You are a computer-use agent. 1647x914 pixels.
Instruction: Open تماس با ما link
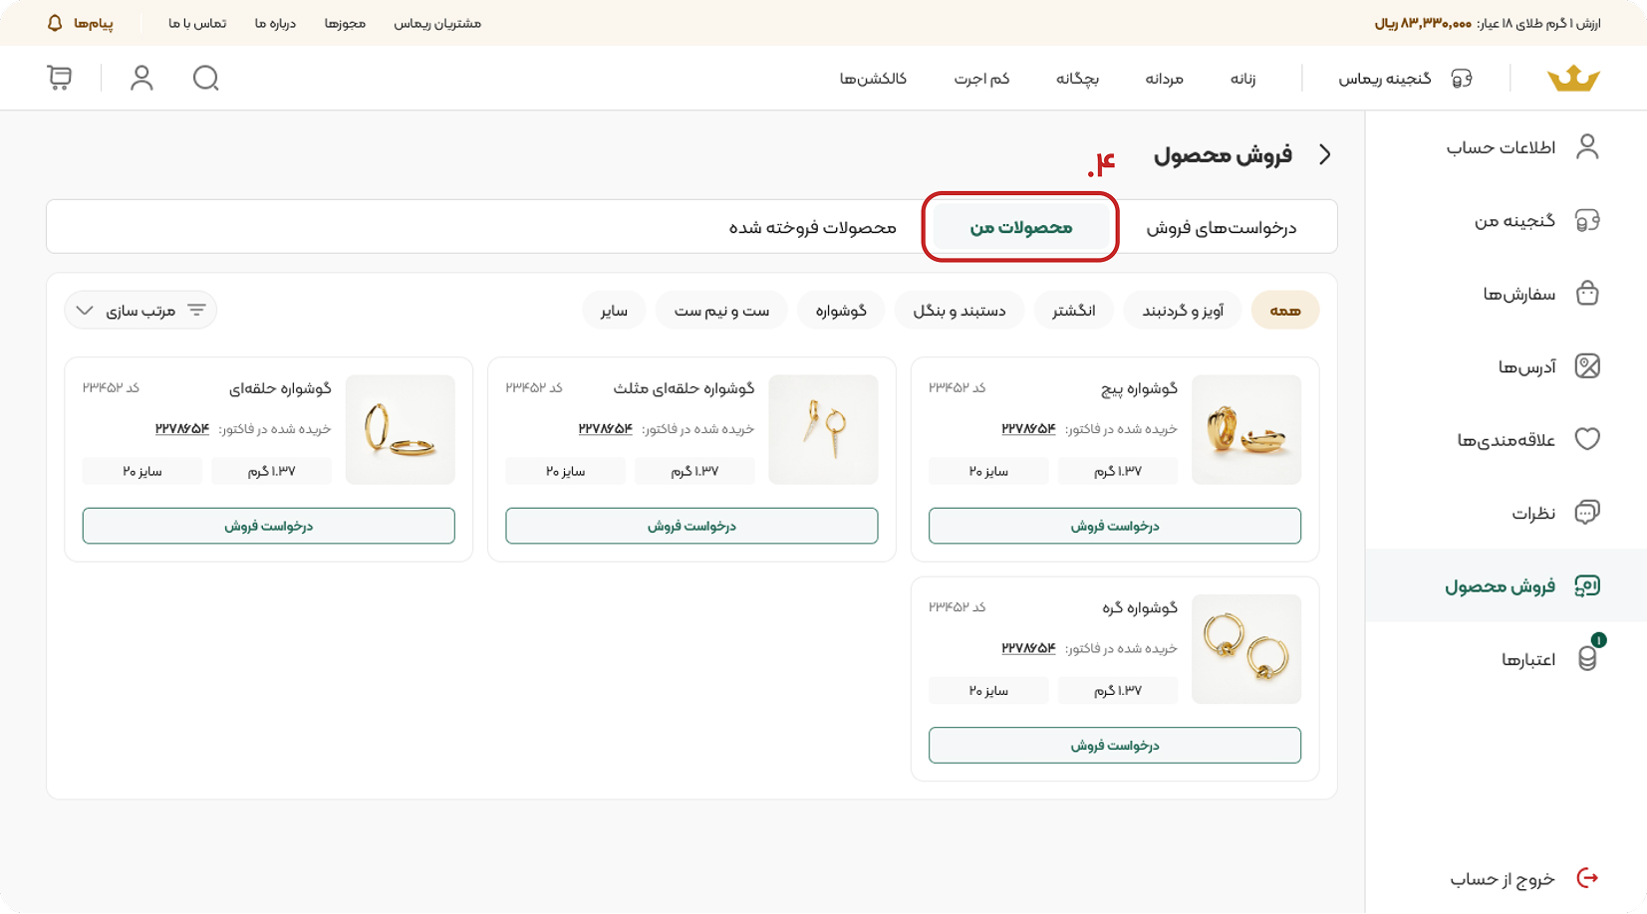(x=197, y=23)
